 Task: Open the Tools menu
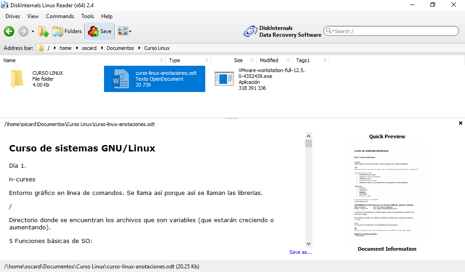[x=88, y=16]
